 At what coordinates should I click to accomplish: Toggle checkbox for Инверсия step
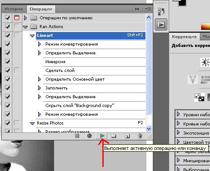pyautogui.click(x=7, y=62)
